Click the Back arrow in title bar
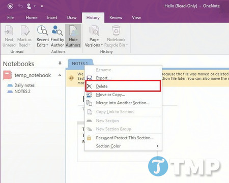 pyautogui.click(x=10, y=7)
